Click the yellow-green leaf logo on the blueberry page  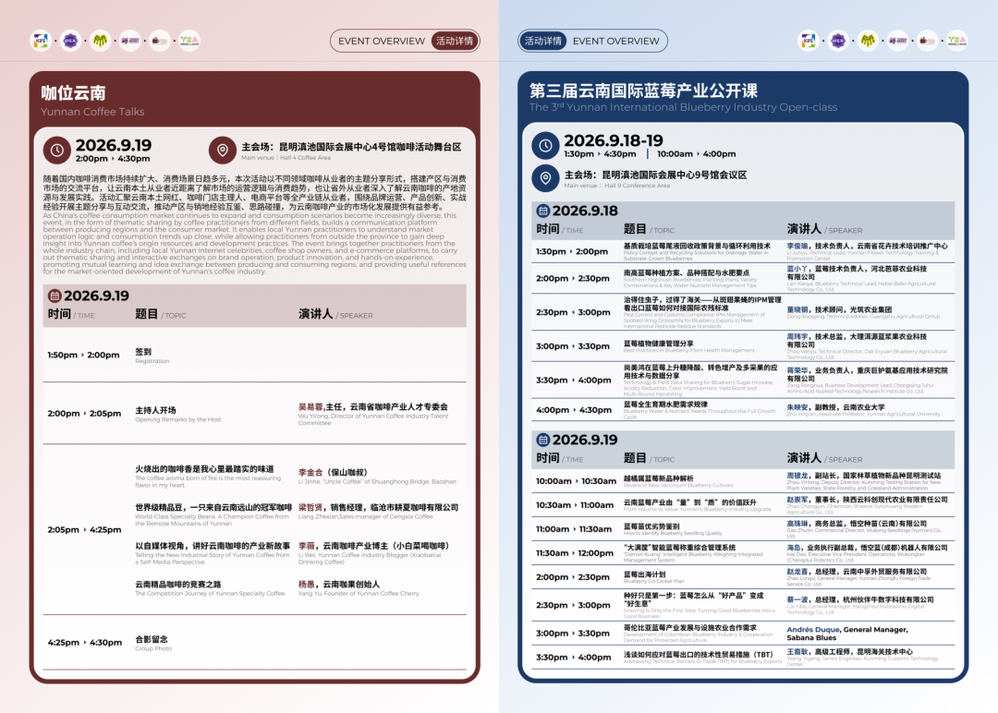coord(868,41)
